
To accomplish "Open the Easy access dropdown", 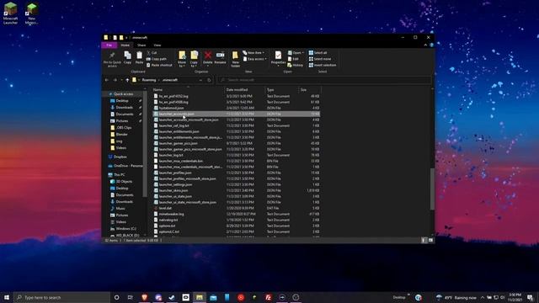I will (x=254, y=59).
